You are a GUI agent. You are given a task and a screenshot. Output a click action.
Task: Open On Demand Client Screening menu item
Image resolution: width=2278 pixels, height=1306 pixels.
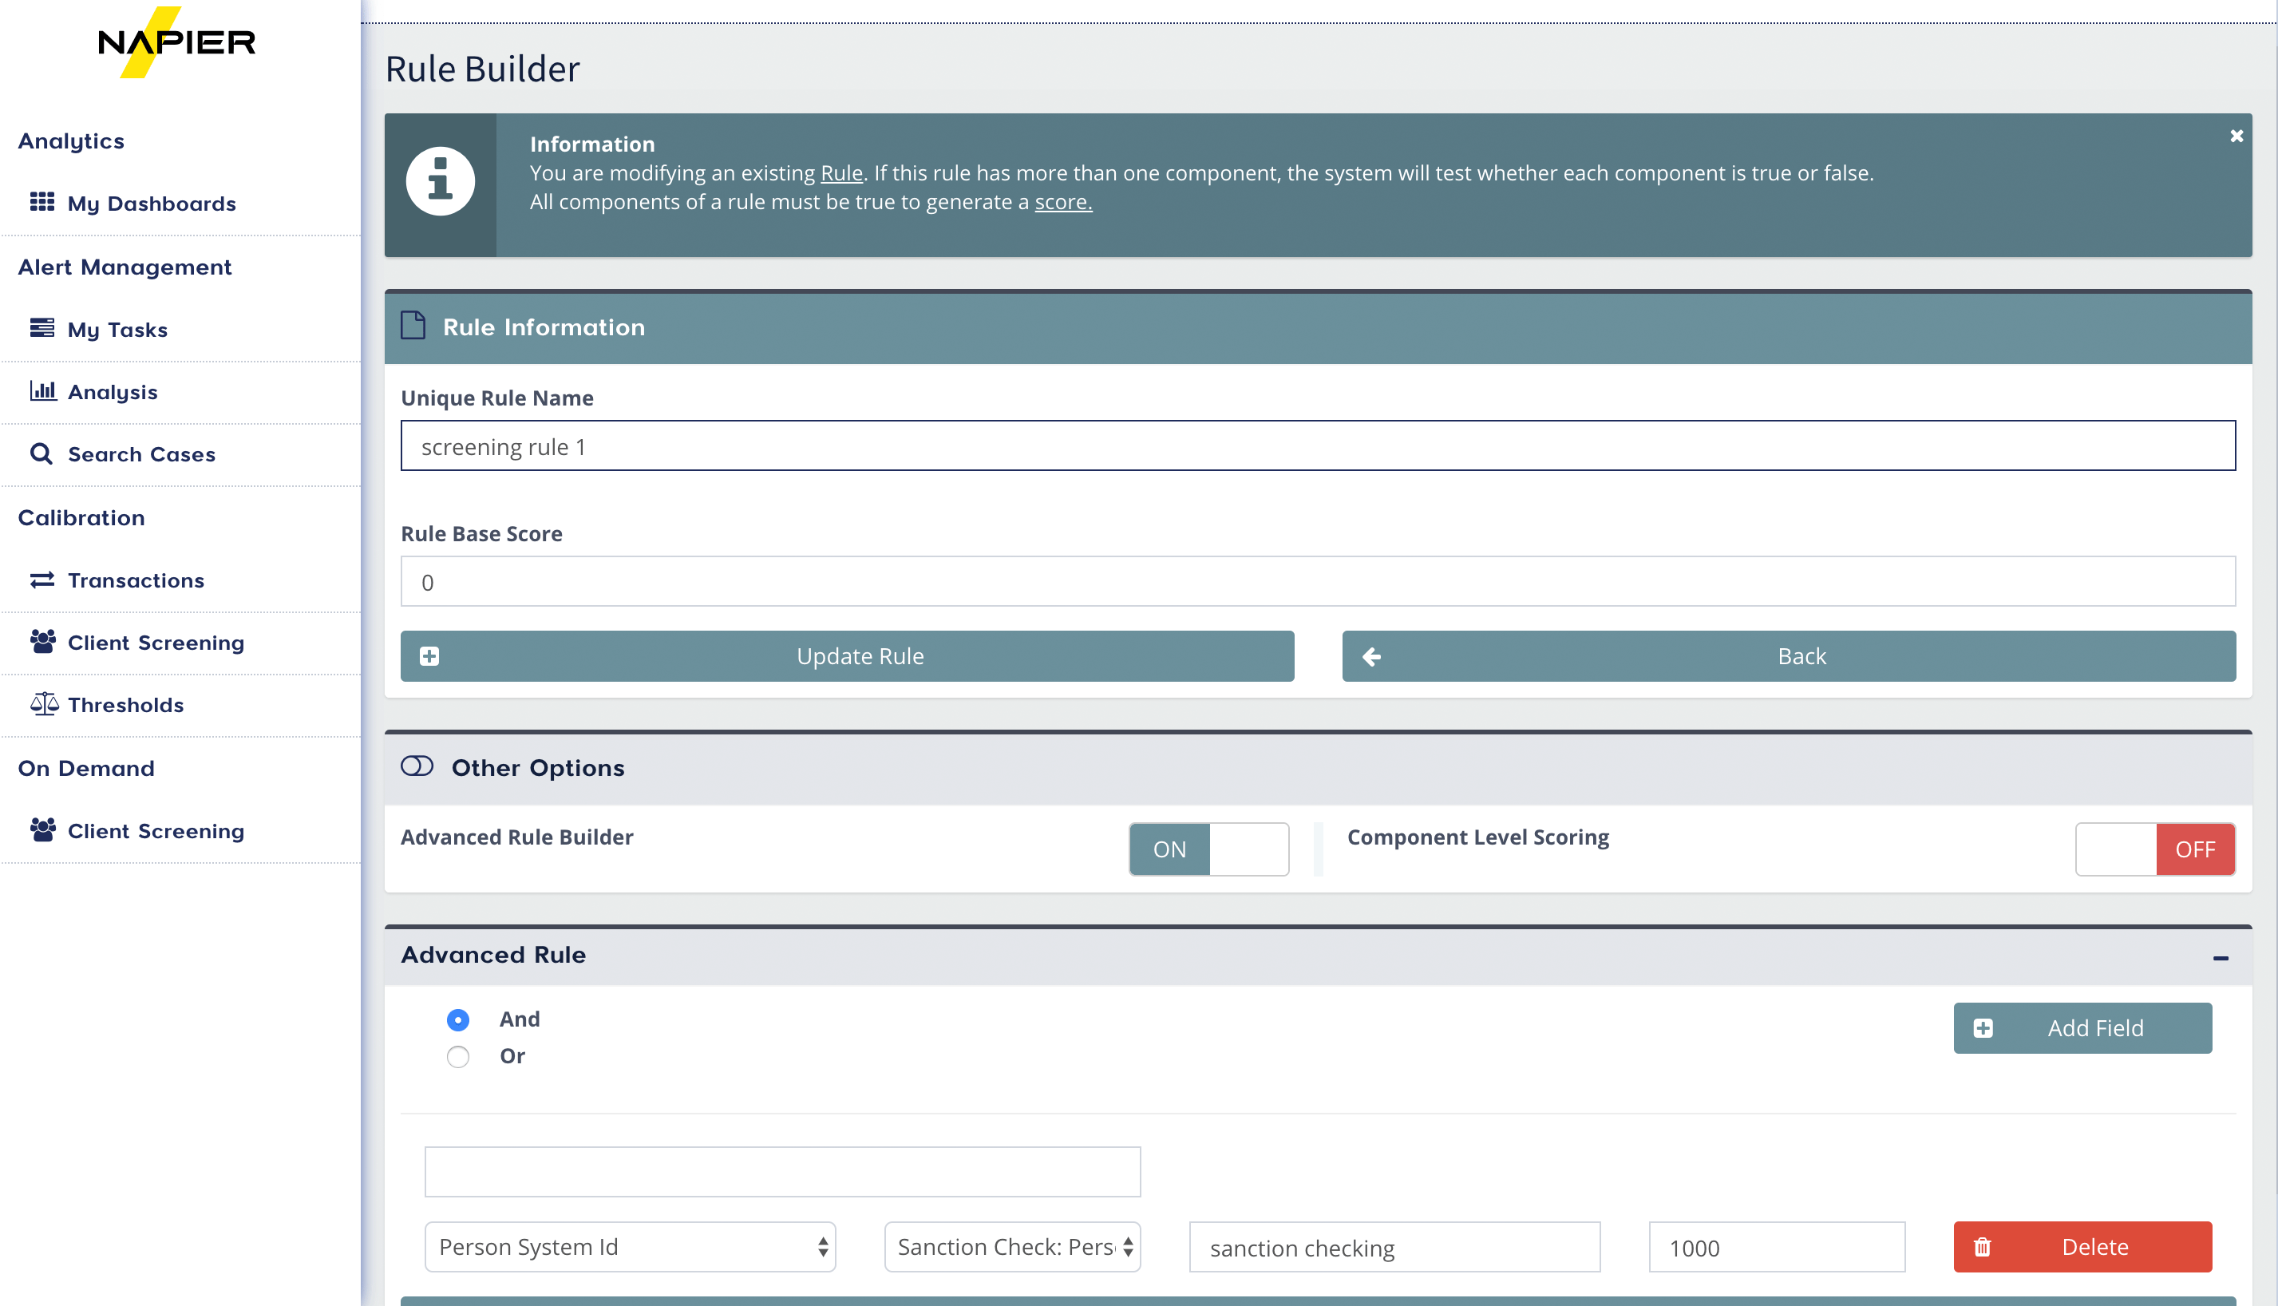pos(155,830)
